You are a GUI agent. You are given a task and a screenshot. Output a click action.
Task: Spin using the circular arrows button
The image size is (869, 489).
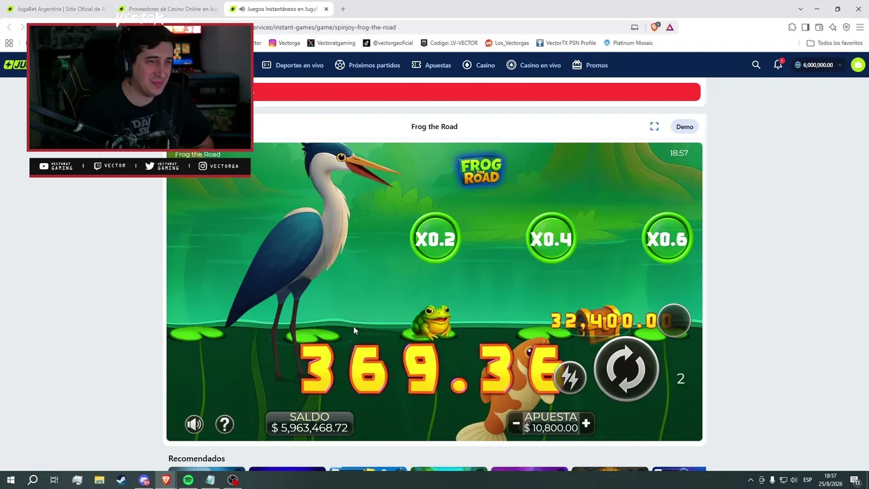(x=626, y=369)
